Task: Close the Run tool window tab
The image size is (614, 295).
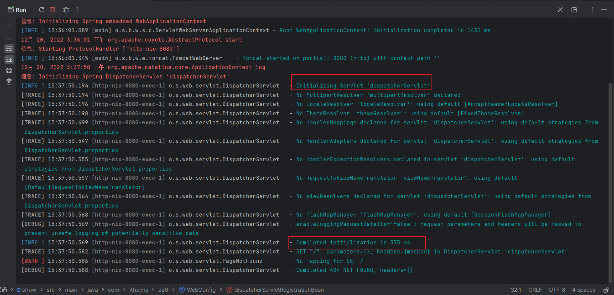Action: click(560, 10)
